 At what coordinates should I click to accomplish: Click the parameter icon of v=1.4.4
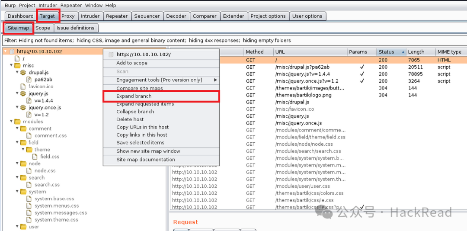tap(29, 100)
